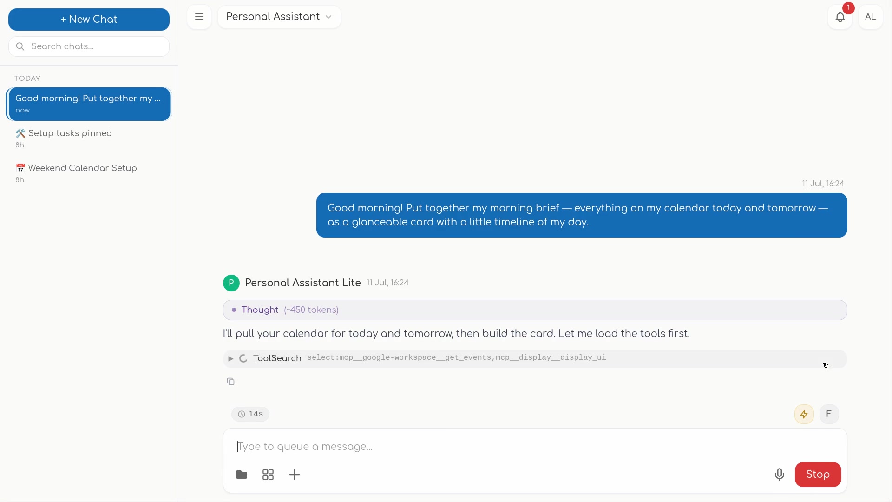Viewport: 892px width, 502px height.
Task: Click the P avatar of Personal Assistant Lite
Action: (231, 283)
